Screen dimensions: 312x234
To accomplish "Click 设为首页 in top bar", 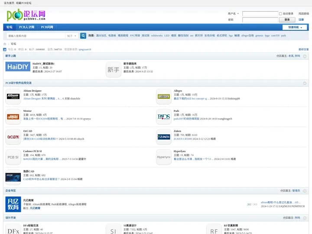I will point(9,3).
